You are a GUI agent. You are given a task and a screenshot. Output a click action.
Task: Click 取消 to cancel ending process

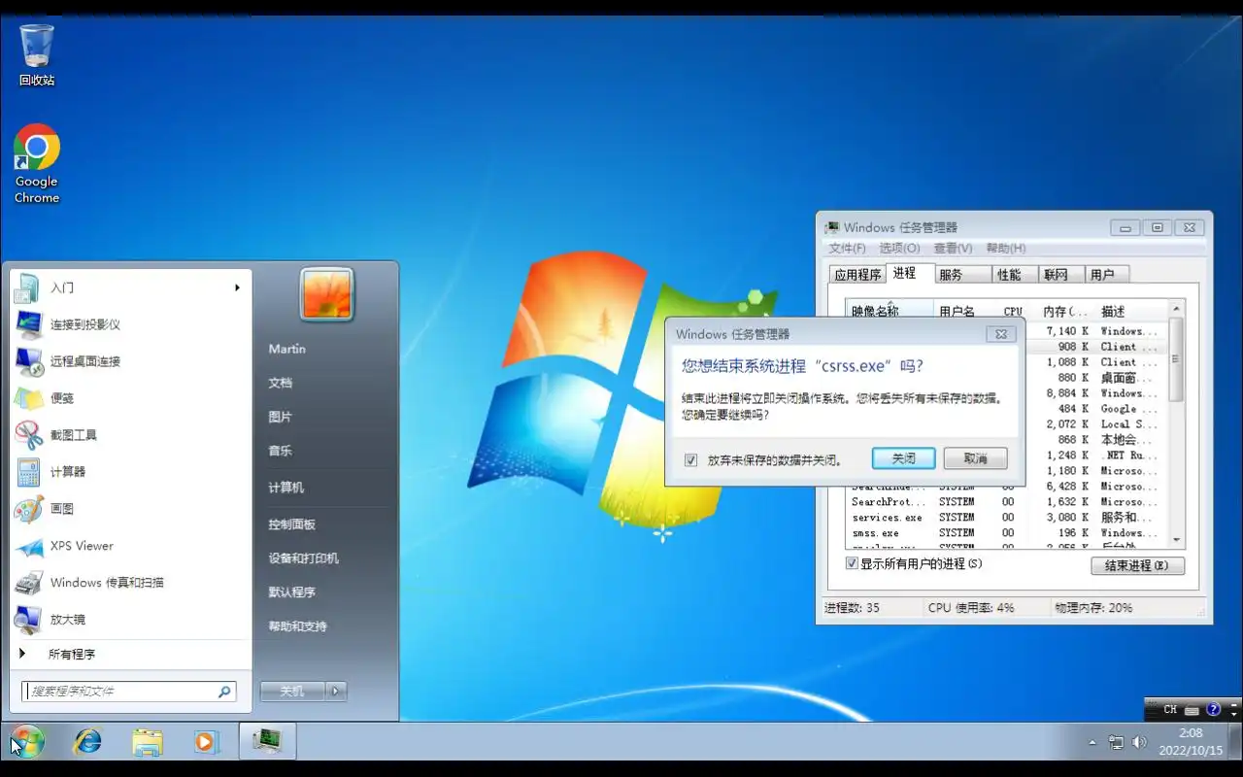click(975, 458)
